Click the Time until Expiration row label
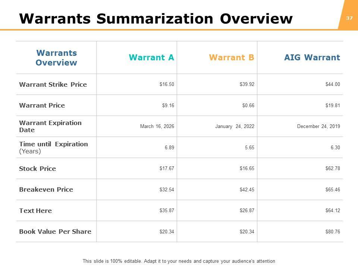 pyautogui.click(x=53, y=147)
